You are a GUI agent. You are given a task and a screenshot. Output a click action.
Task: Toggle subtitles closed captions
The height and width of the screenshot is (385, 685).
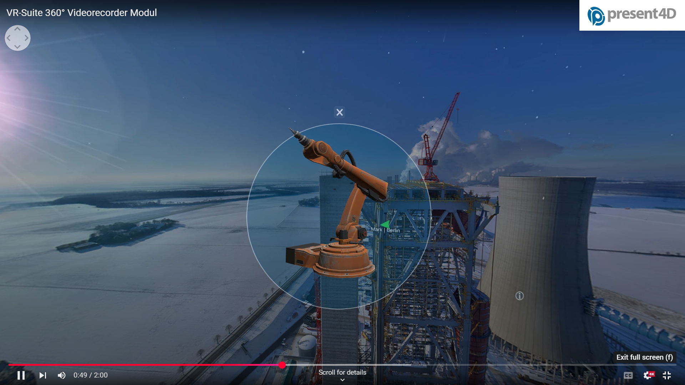click(x=628, y=375)
